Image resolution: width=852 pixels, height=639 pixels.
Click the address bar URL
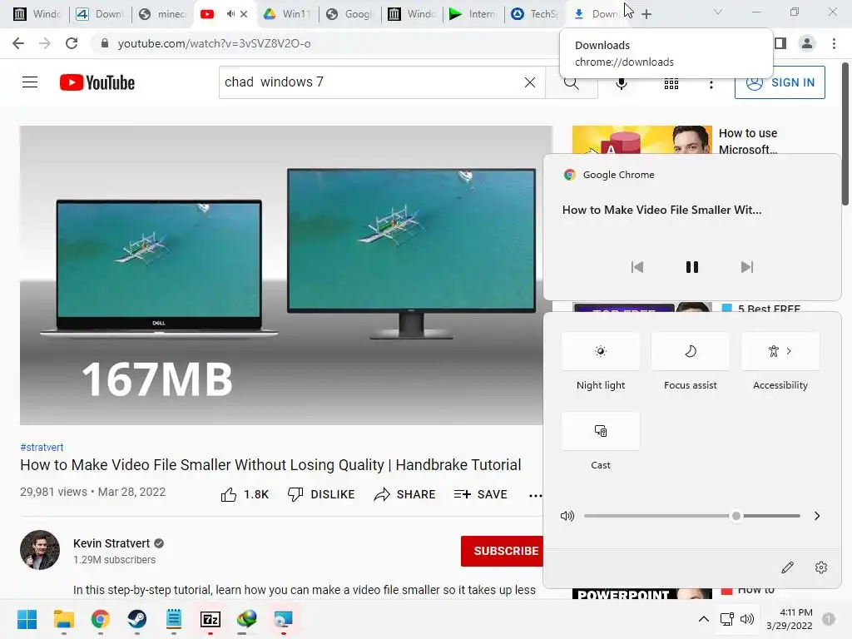[214, 43]
